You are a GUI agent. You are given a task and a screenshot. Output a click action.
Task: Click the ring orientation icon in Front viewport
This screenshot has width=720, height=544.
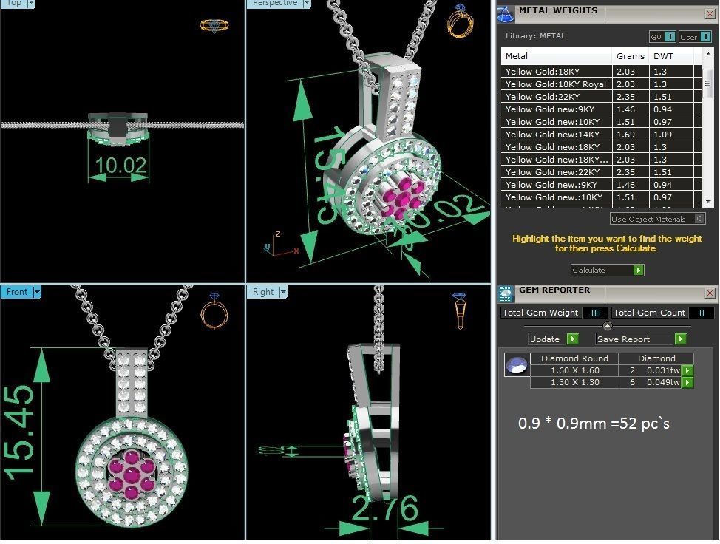214,310
